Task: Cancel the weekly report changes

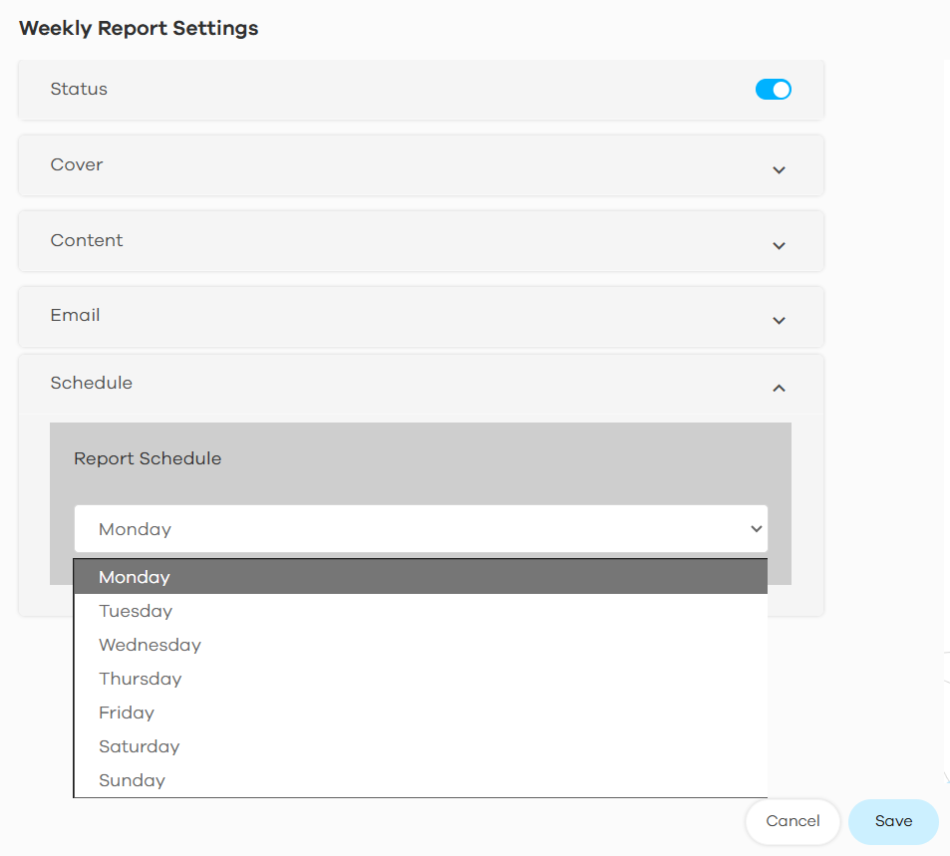Action: (x=792, y=821)
